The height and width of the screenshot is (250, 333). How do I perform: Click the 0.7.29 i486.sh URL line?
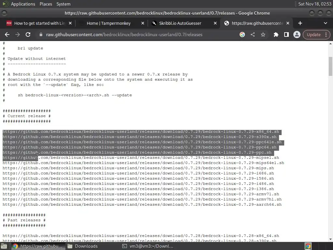[138, 184]
